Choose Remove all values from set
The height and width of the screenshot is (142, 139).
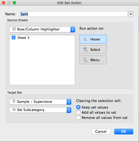(x=78, y=118)
